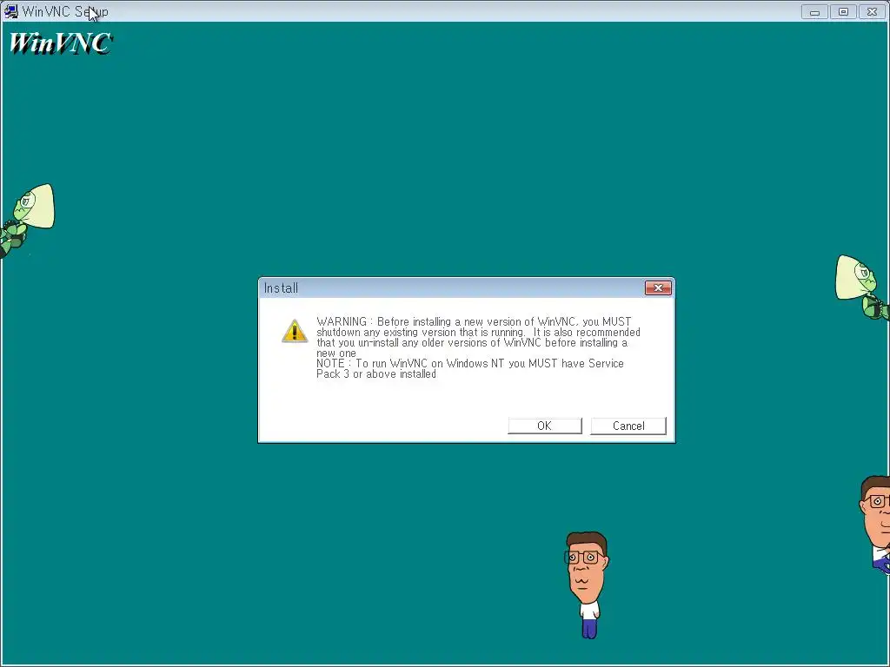Click the WinVNC Setup title bar icon
Viewport: 890px width, 667px height.
click(x=10, y=11)
